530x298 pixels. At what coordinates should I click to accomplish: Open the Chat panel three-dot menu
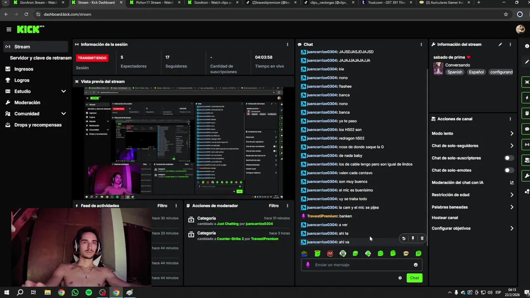point(421,44)
